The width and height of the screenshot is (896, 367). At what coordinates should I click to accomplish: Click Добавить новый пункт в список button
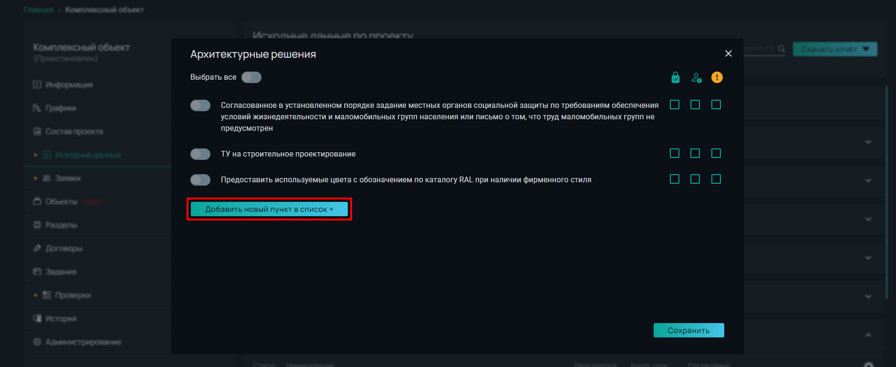(269, 209)
